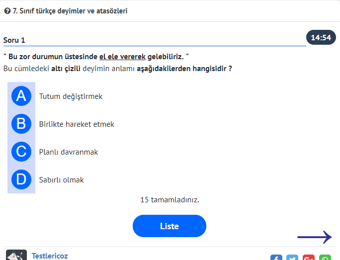Choose the 'Sabırlı olmak' answer text
This screenshot has height=260, width=340.
[x=62, y=180]
